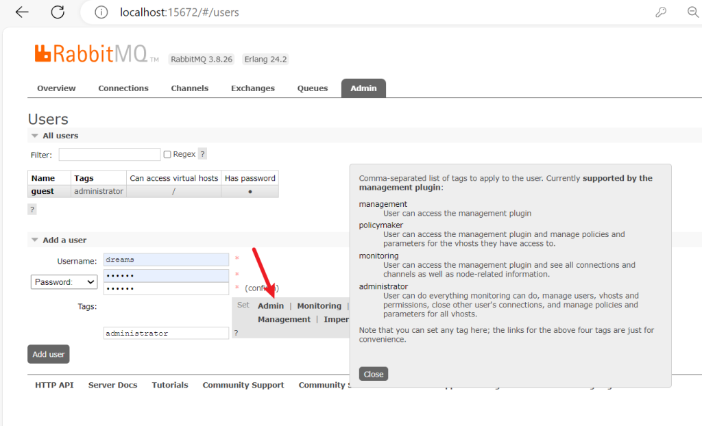Viewport: 702px width, 426px height.
Task: Click the browser back arrow
Action: pyautogui.click(x=22, y=12)
